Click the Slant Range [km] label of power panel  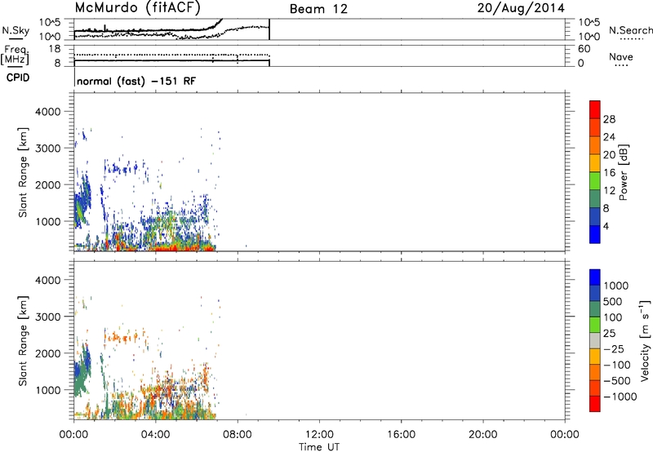[23, 172]
